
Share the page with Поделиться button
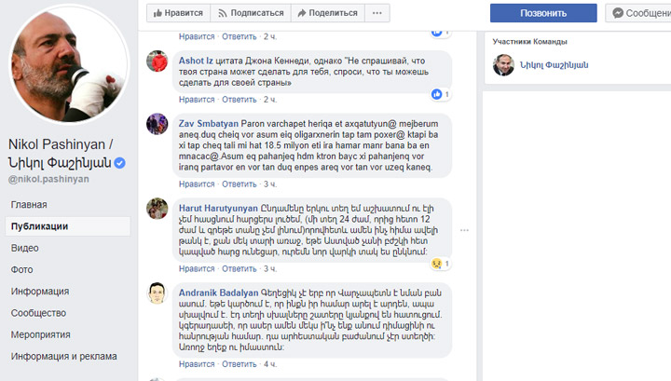[x=328, y=13]
